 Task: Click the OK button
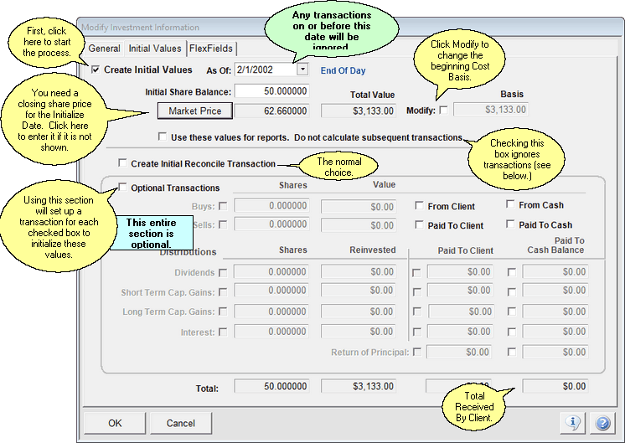(x=115, y=423)
